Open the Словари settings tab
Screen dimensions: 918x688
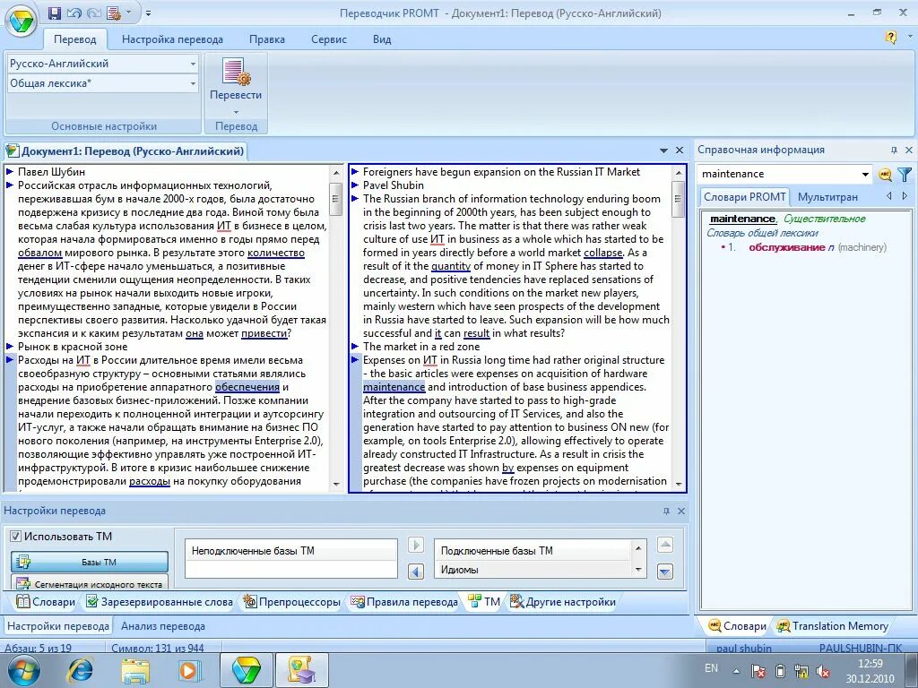click(46, 601)
